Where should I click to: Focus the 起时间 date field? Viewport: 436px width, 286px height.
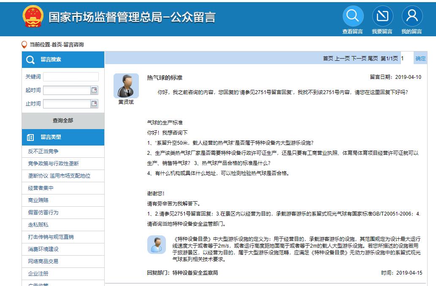pyautogui.click(x=67, y=90)
